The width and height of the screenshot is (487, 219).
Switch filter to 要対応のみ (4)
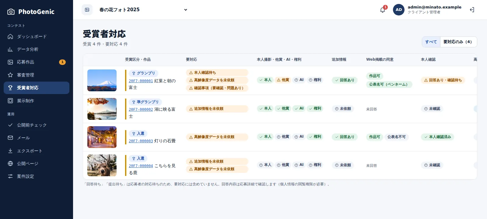point(458,42)
